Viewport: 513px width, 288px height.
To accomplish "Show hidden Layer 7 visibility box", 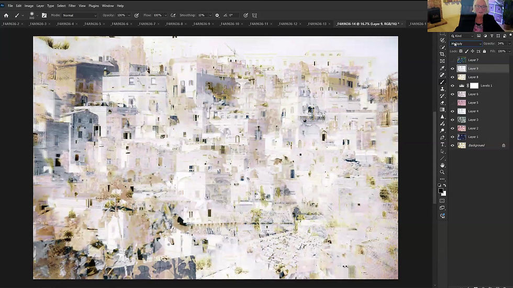I will pos(453,60).
